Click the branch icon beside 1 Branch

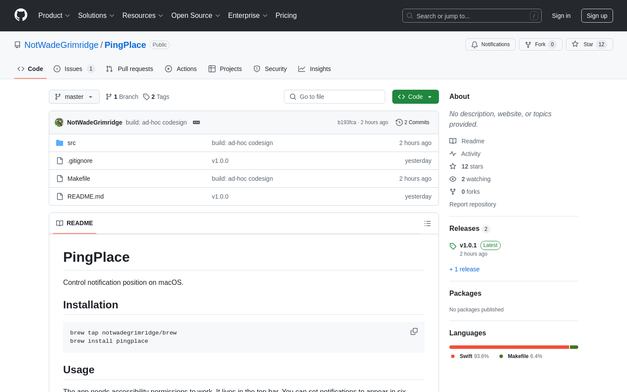tap(109, 97)
